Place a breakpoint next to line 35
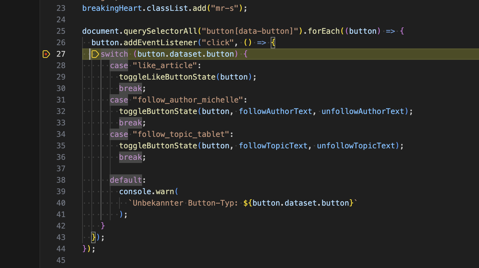The width and height of the screenshot is (479, 268). [46, 145]
